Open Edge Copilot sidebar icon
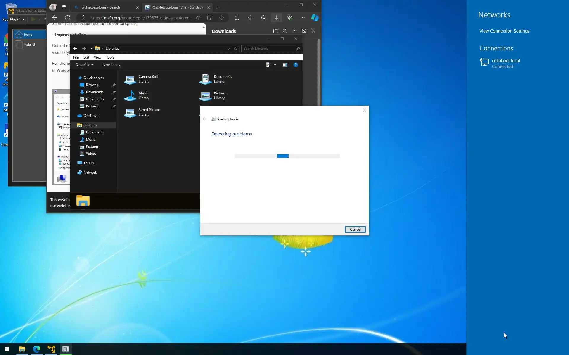Image resolution: width=569 pixels, height=355 pixels. (x=315, y=18)
